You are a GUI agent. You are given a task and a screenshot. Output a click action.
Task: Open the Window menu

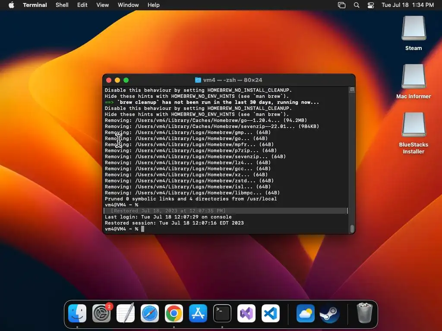[128, 5]
